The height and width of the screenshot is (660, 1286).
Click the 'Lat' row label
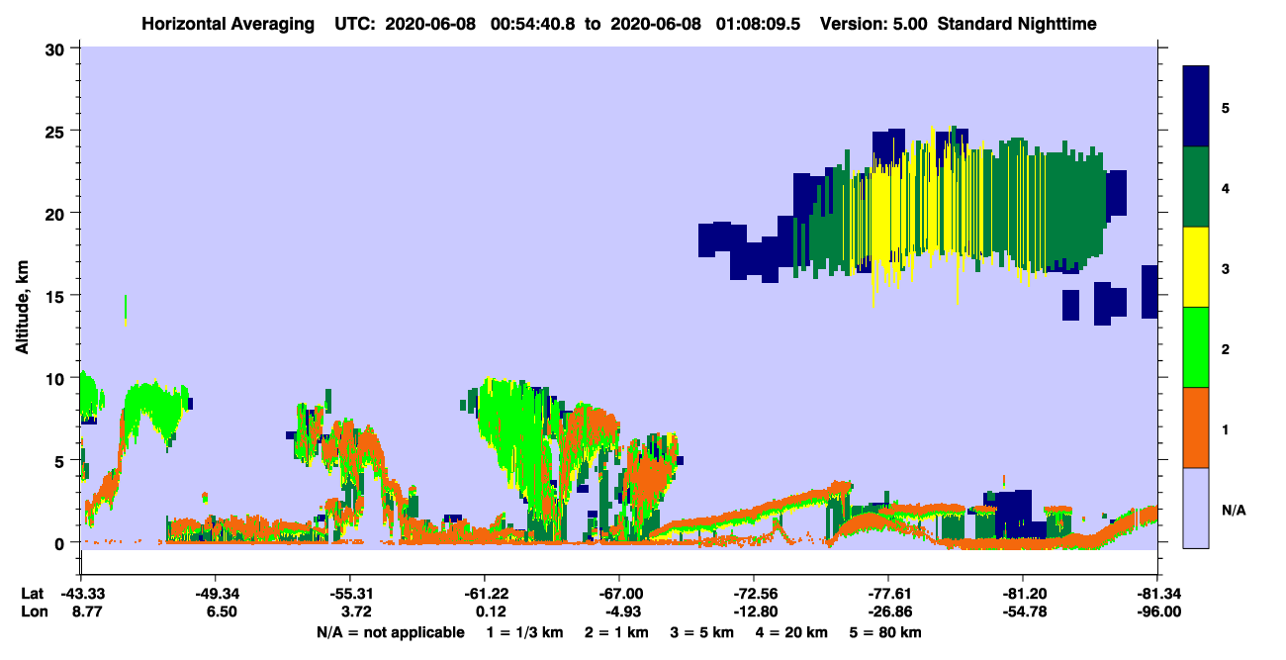tap(32, 594)
